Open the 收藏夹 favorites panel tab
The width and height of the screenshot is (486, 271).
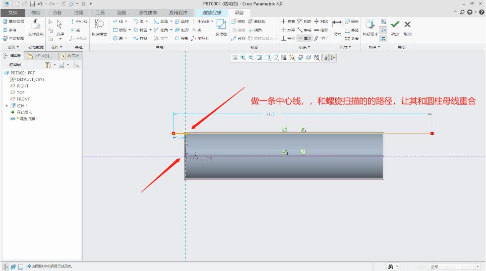point(71,56)
